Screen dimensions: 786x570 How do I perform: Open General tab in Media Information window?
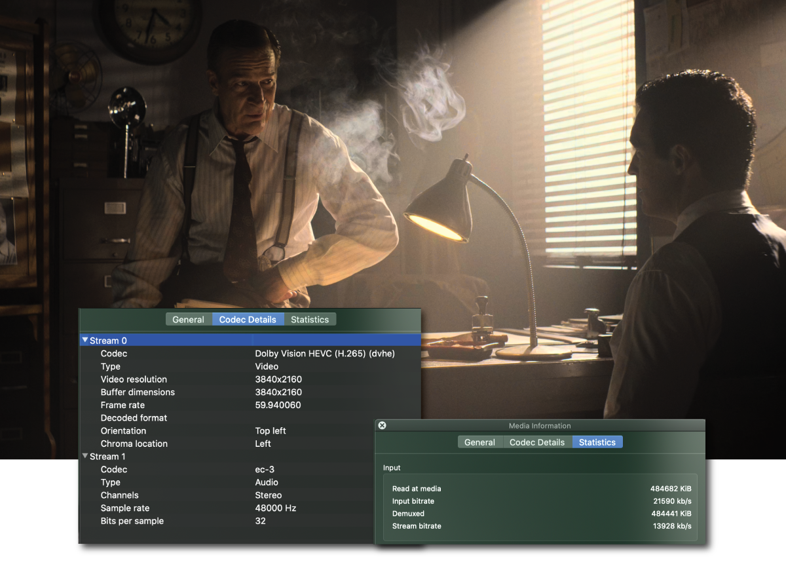(479, 442)
